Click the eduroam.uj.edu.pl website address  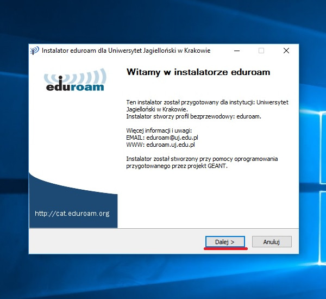pyautogui.click(x=170, y=145)
